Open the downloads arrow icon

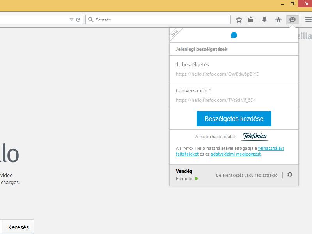(x=264, y=19)
